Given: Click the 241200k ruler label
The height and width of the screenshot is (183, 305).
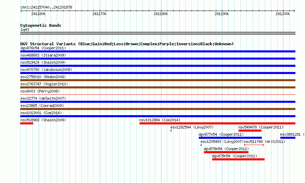Looking at the screenshot, I should pos(283,14).
